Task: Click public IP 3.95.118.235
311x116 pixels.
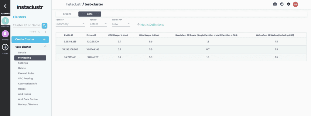Action: (x=70, y=42)
